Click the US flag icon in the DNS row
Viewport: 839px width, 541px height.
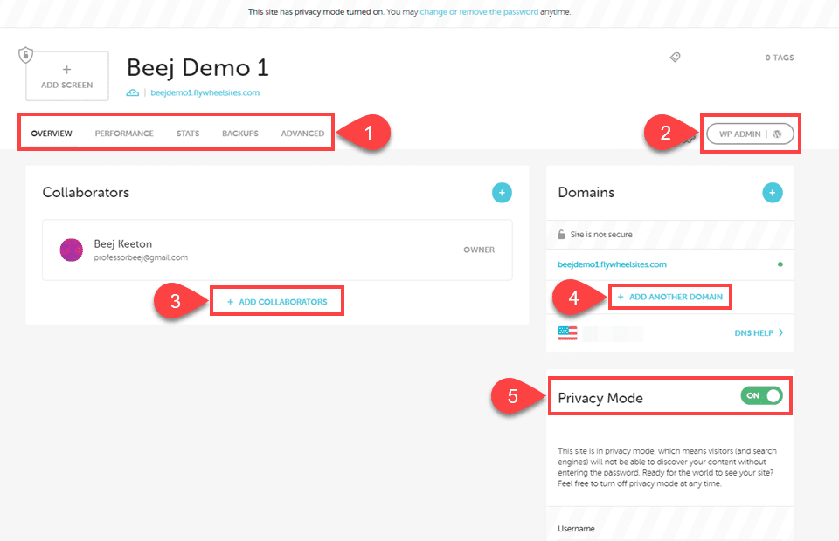tap(567, 332)
